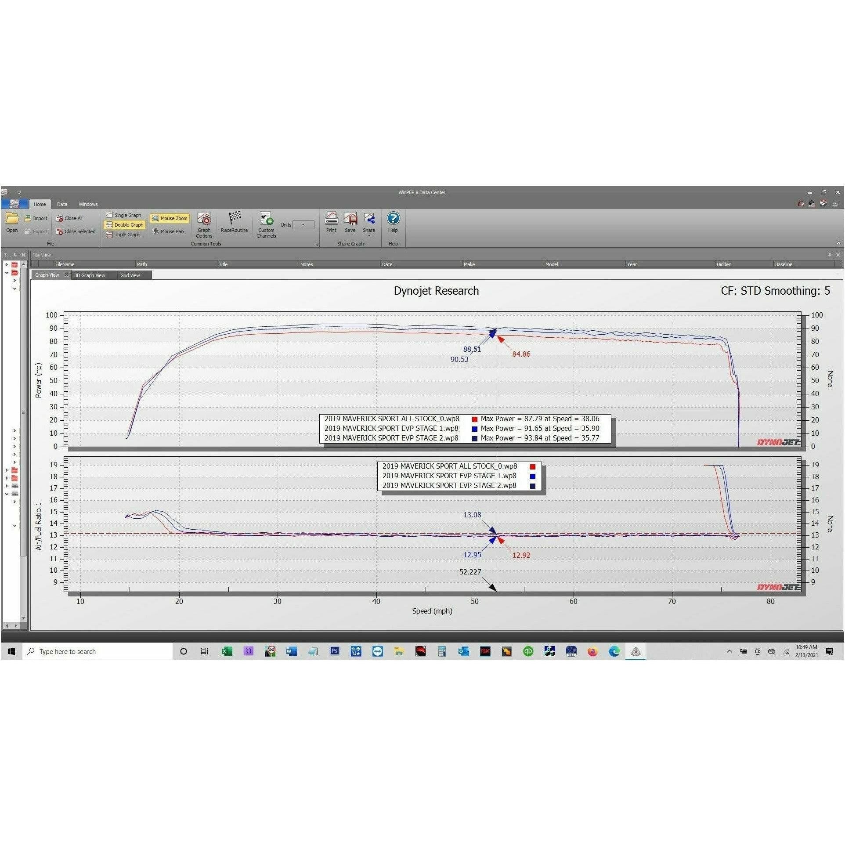Click the Close All icon
Viewport: 845px width, 845px height.
(x=60, y=218)
